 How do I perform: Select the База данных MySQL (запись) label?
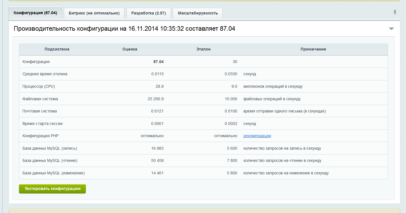point(50,148)
